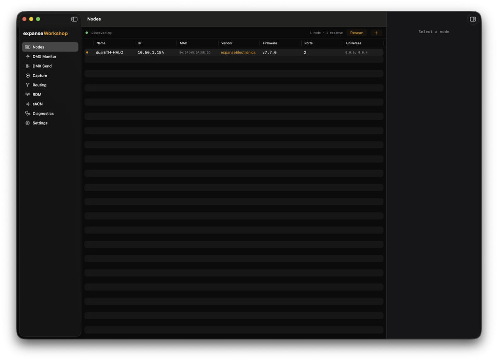Click the Select a node placeholder text
Image resolution: width=498 pixels, height=361 pixels.
[x=434, y=32]
